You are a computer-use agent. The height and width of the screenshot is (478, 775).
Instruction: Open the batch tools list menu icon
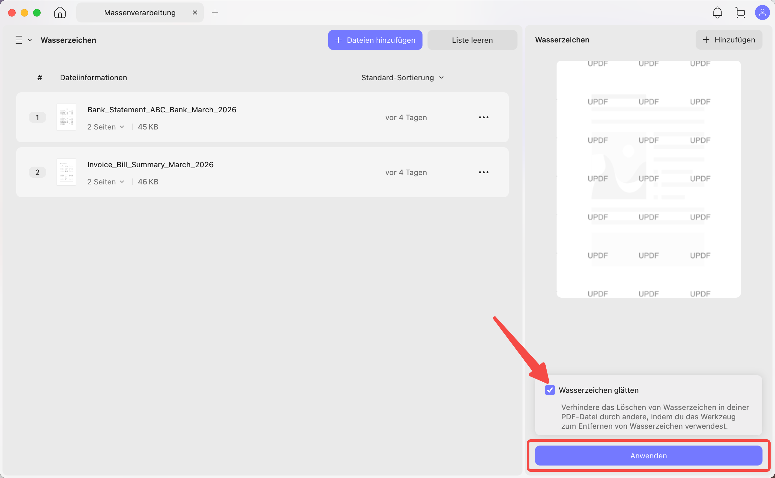point(23,40)
